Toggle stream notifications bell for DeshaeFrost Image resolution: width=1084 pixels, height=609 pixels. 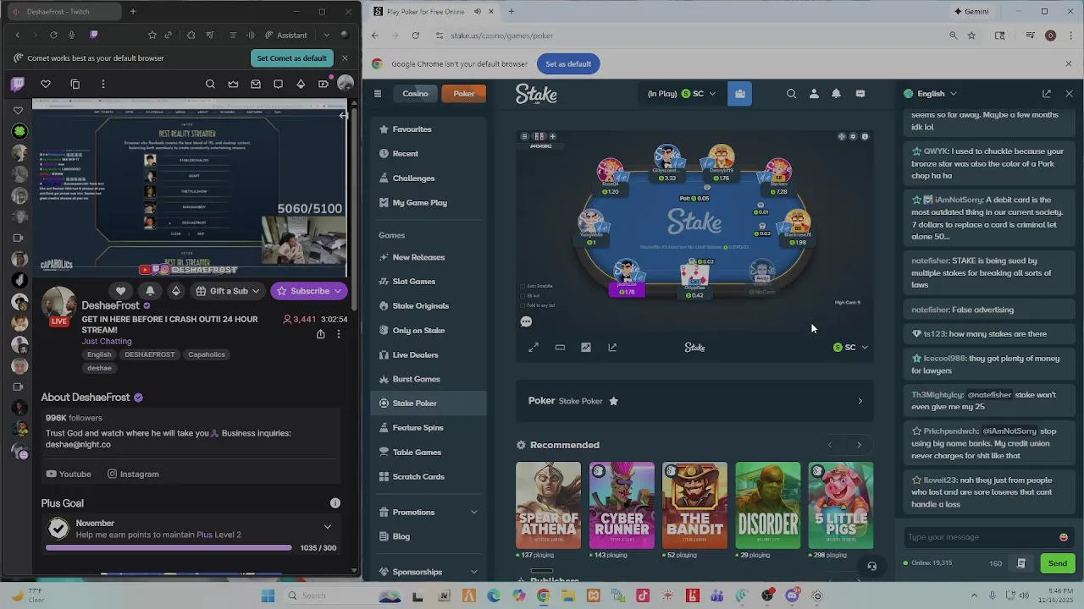150,291
